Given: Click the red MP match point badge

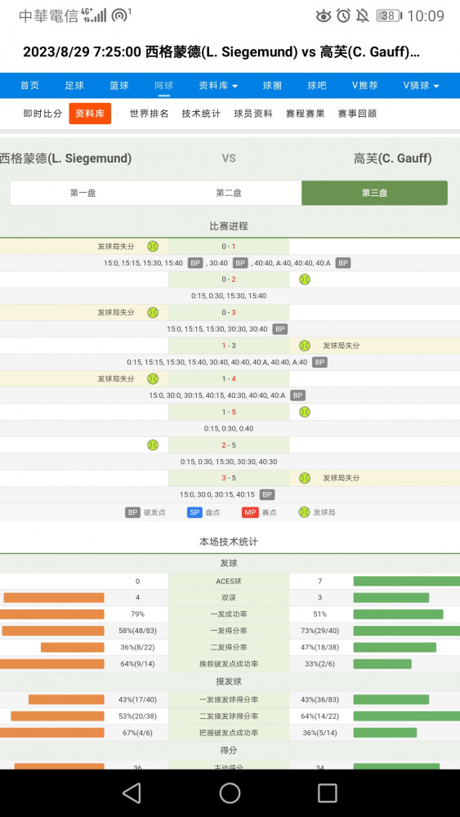Looking at the screenshot, I should click(x=250, y=512).
